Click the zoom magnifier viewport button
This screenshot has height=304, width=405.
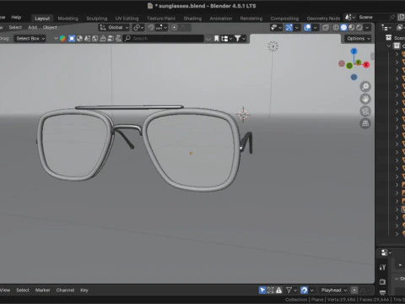(x=365, y=86)
